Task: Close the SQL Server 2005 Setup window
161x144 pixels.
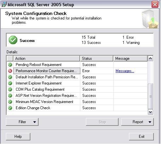Action: pos(155,5)
